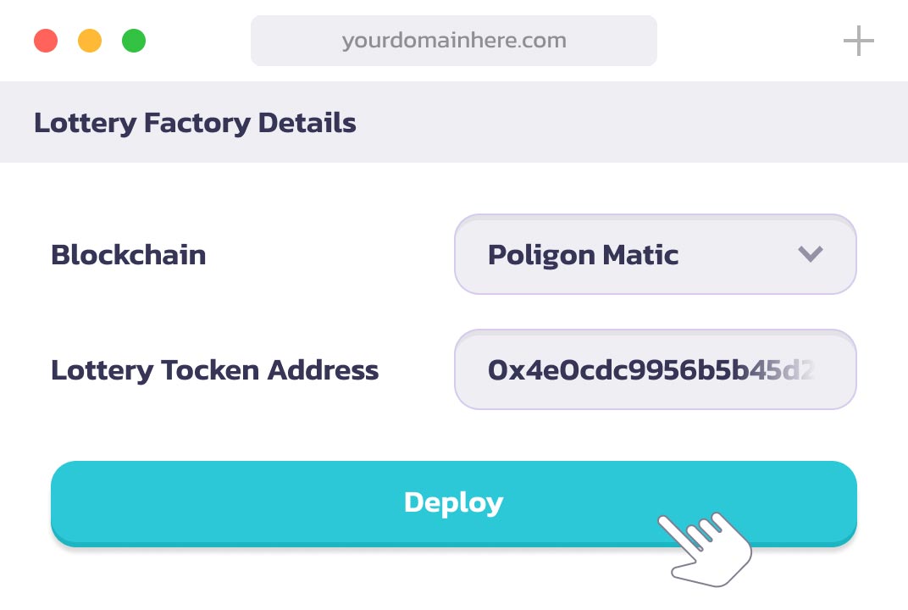Open the Blockchain network dropdown
The width and height of the screenshot is (908, 610).
(655, 254)
